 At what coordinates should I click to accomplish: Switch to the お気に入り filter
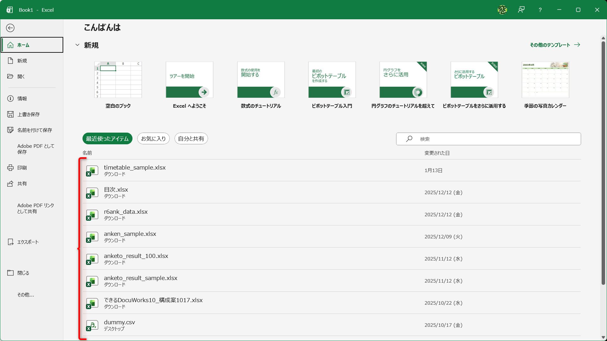pos(153,138)
